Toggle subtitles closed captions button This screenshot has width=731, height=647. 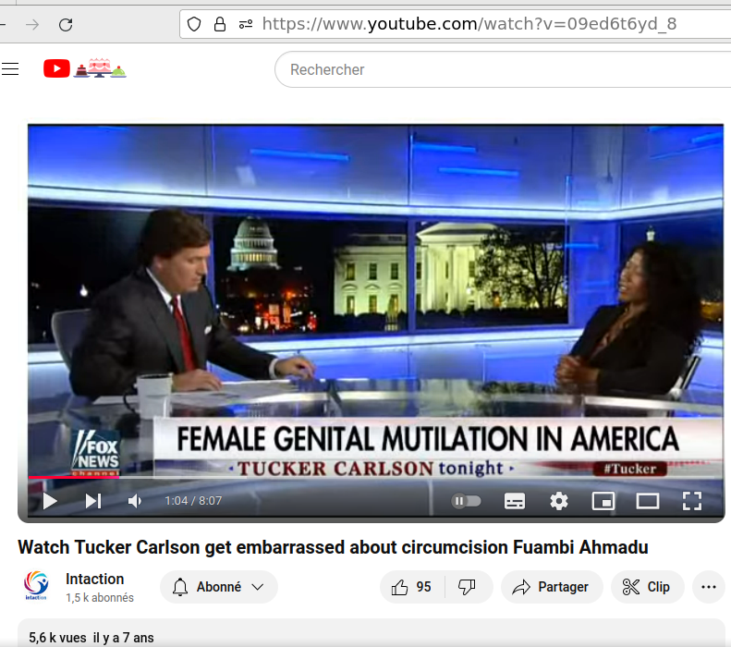515,501
